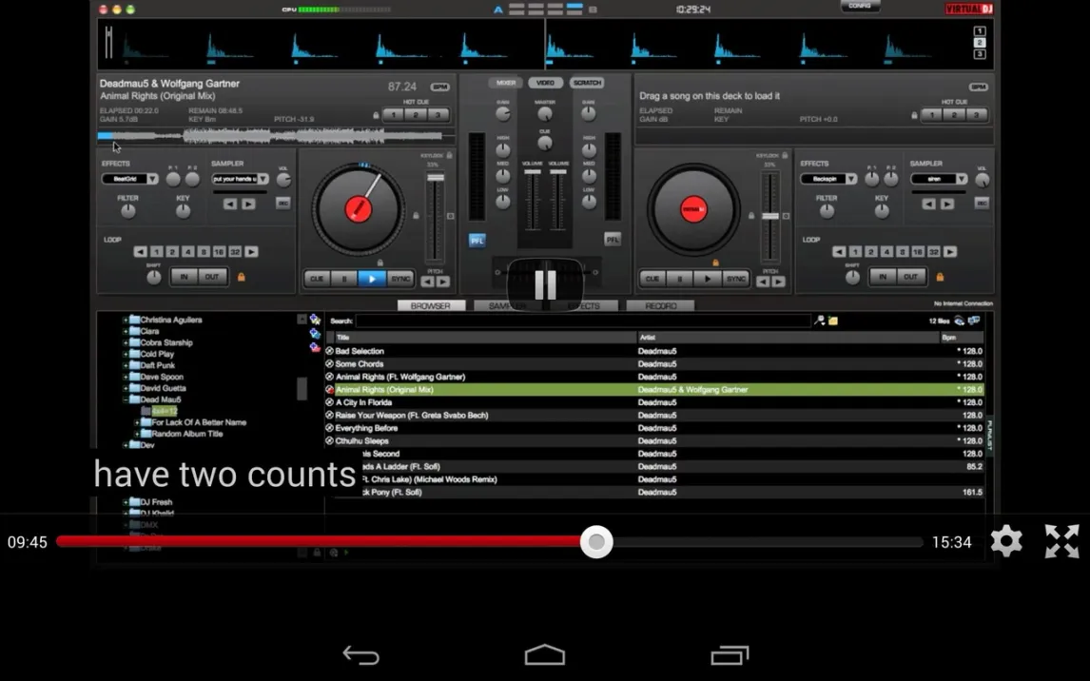Click the left deck loop lock icon
1090x681 pixels.
[241, 277]
